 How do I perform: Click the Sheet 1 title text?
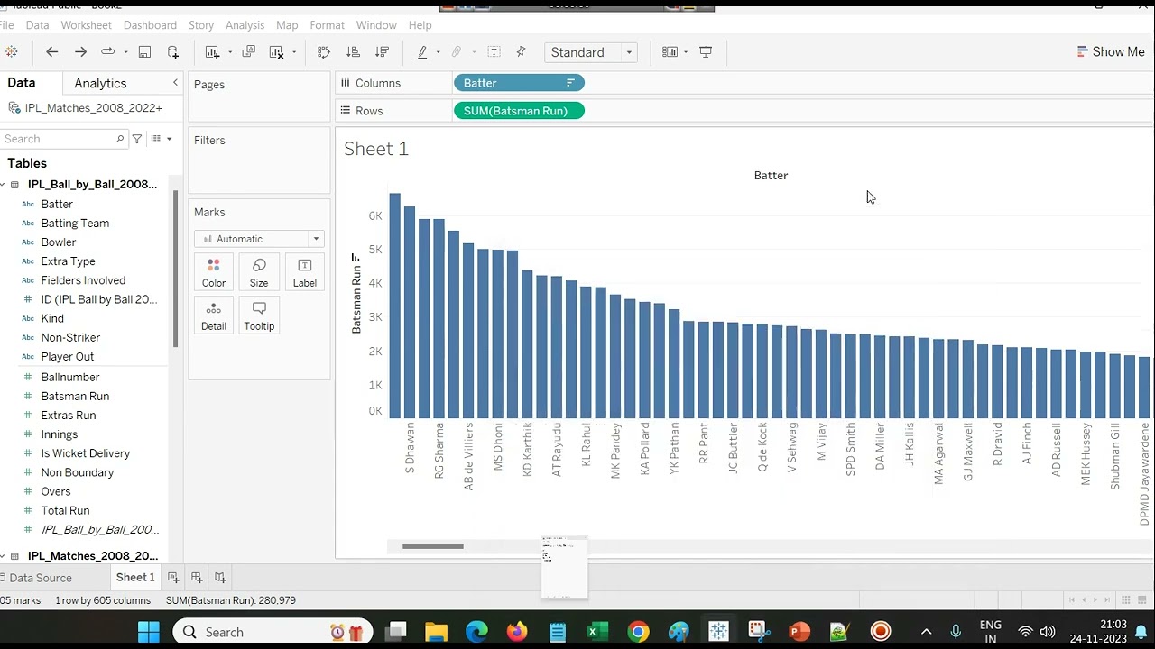376,149
